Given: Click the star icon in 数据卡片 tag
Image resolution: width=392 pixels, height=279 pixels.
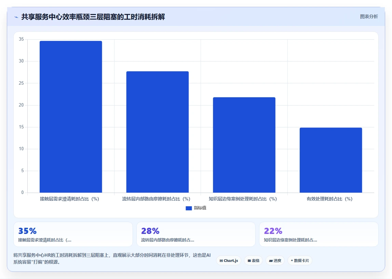Looking at the screenshot, I should point(292,261).
